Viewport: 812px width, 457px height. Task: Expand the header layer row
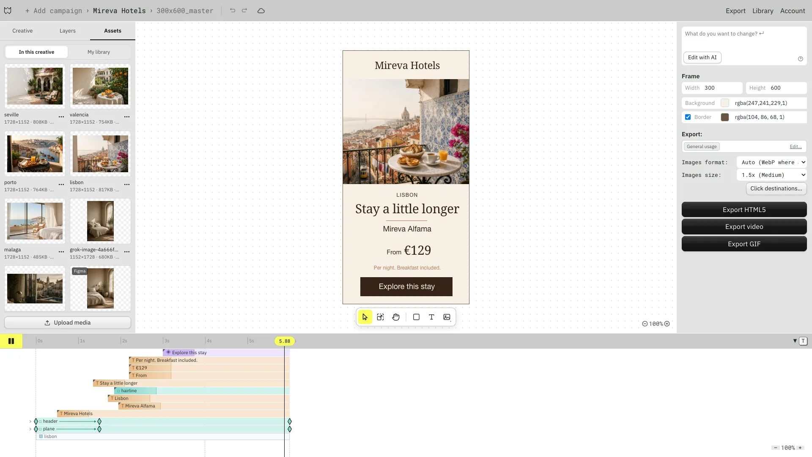point(30,421)
